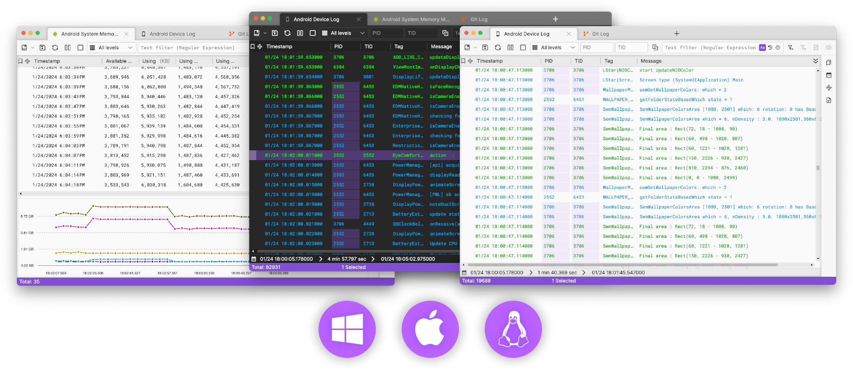The width and height of the screenshot is (853, 377).
Task: Click the regex help question mark icon
Action: point(778,47)
